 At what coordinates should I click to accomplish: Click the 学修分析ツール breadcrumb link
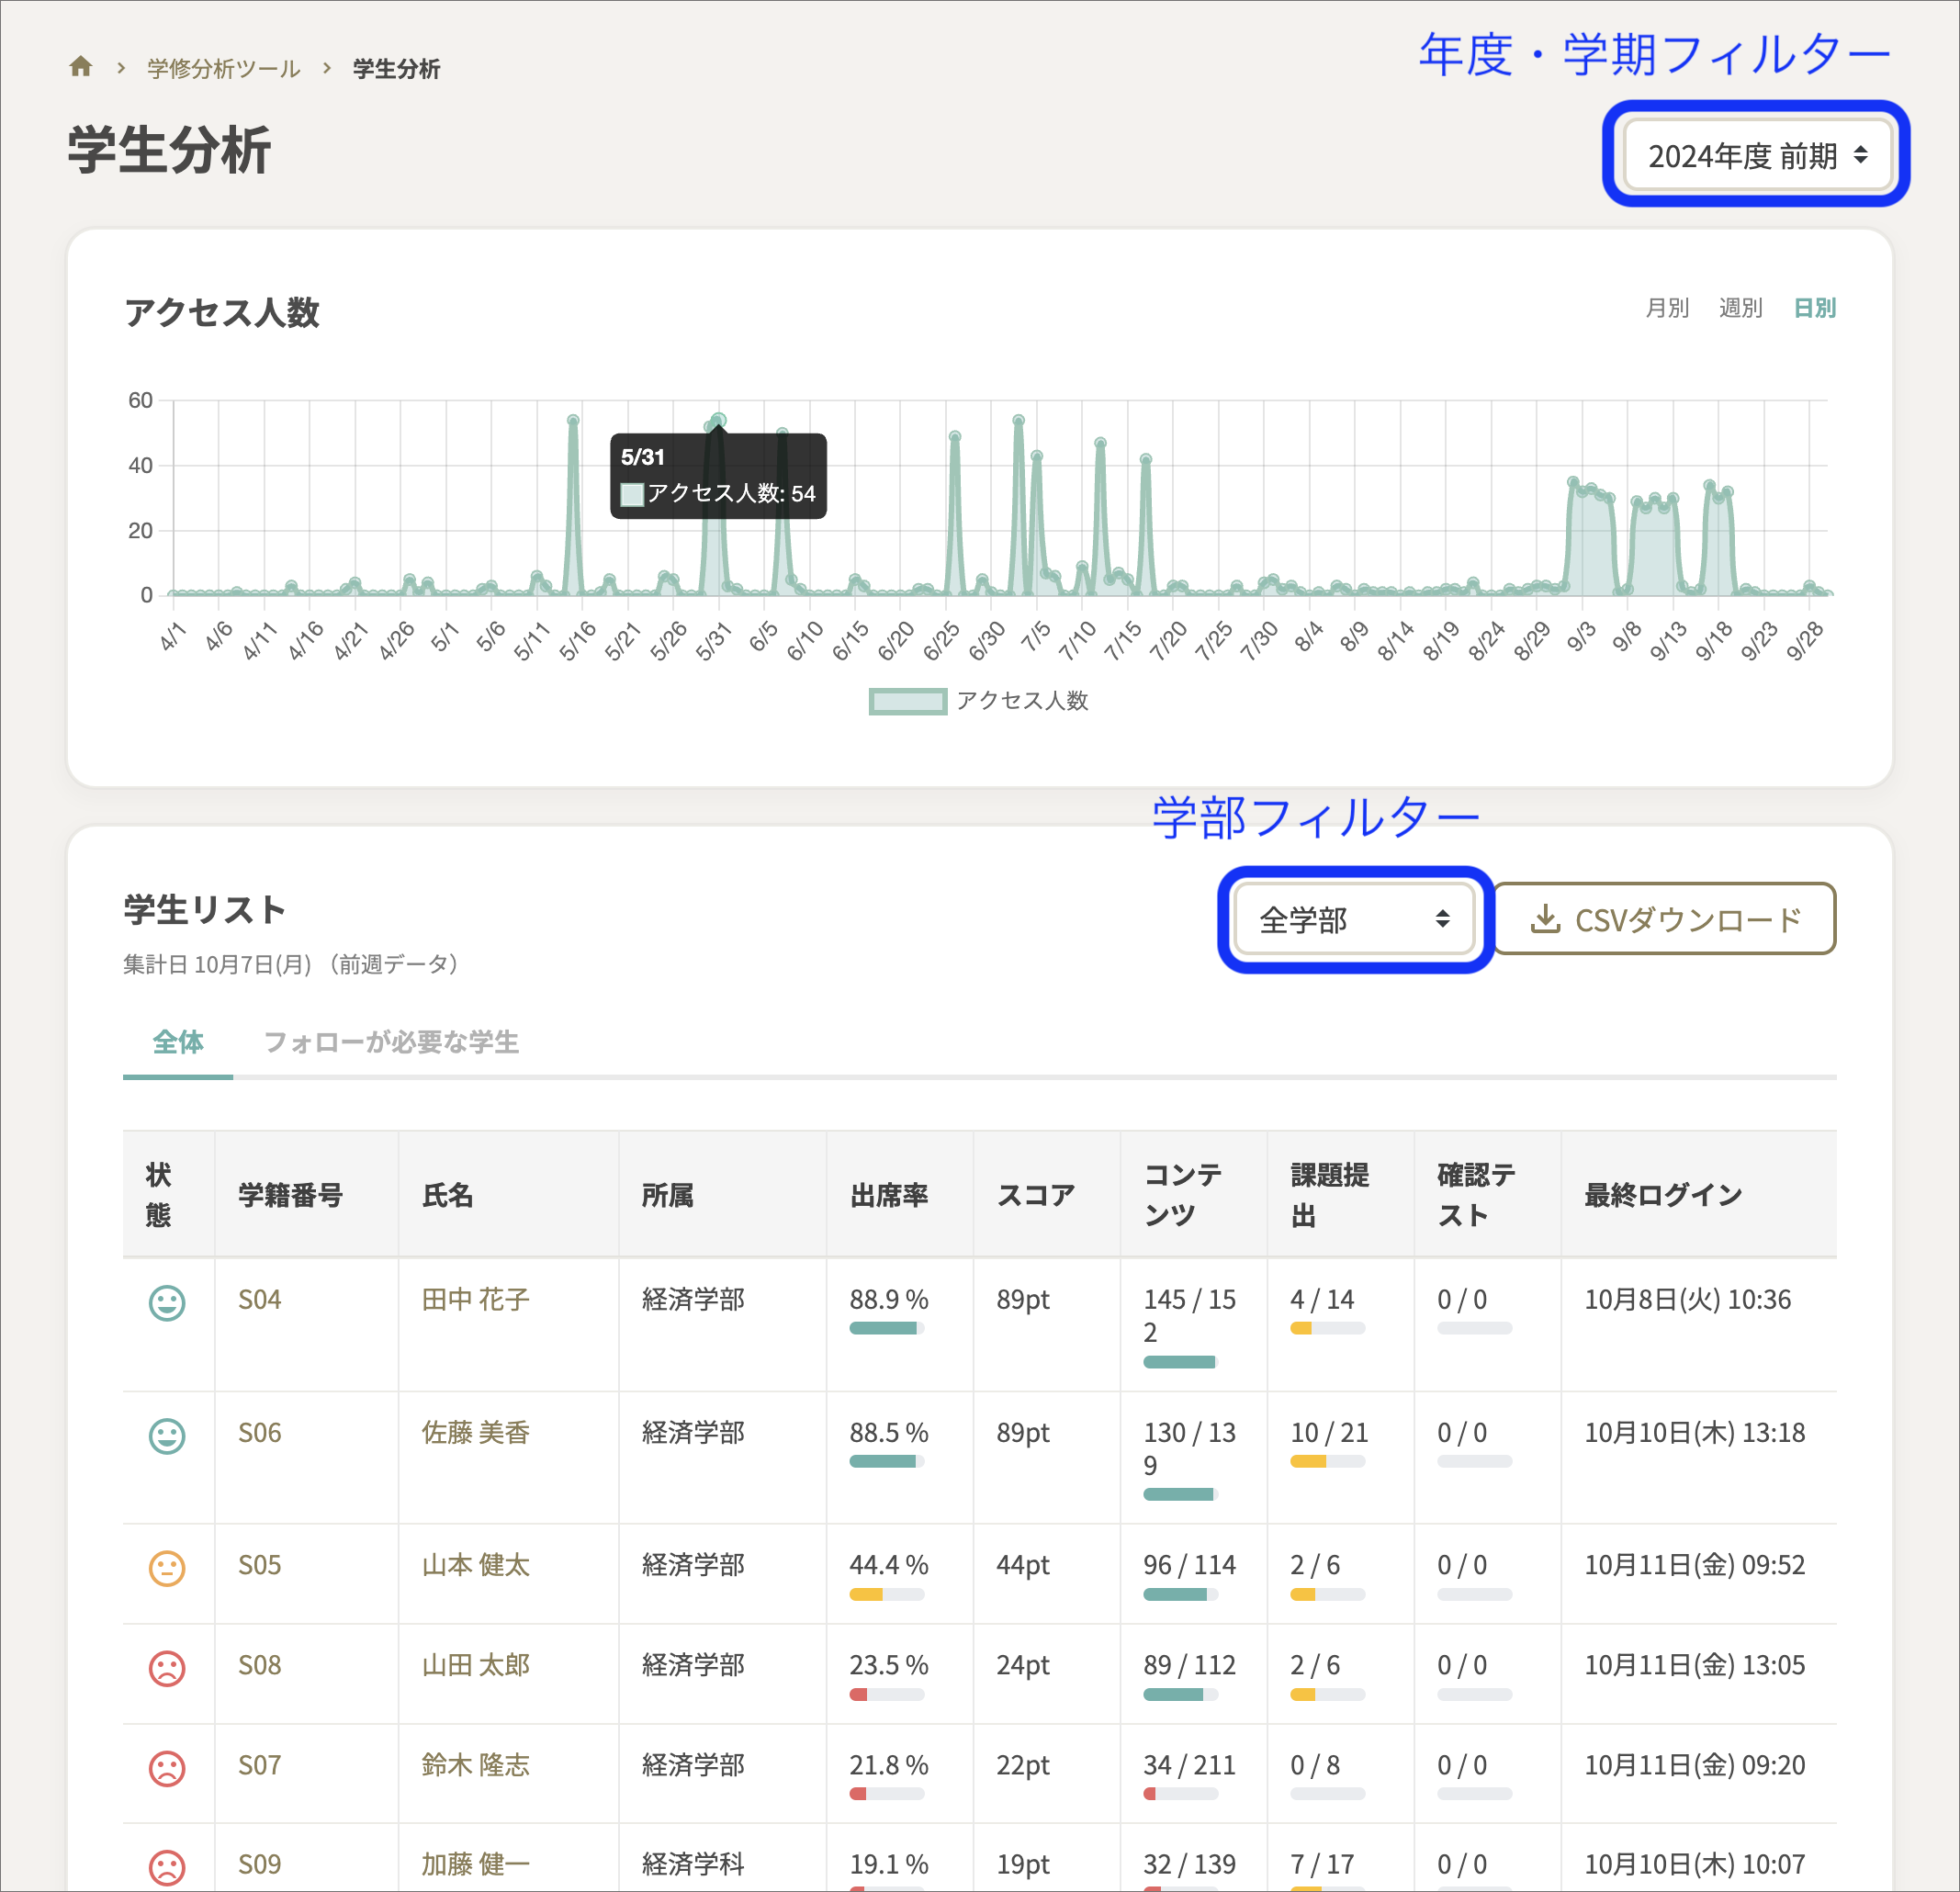(220, 69)
